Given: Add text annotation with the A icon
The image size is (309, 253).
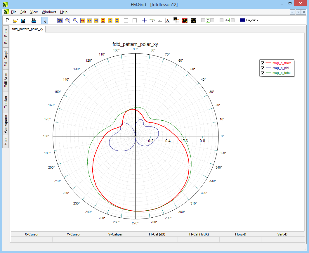Looking at the screenshot, I should pos(168,20).
